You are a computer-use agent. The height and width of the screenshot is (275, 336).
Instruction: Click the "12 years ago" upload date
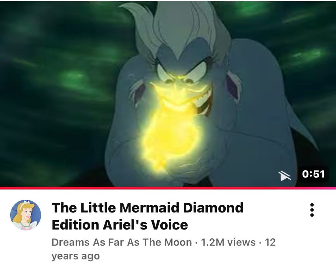click(163, 249)
